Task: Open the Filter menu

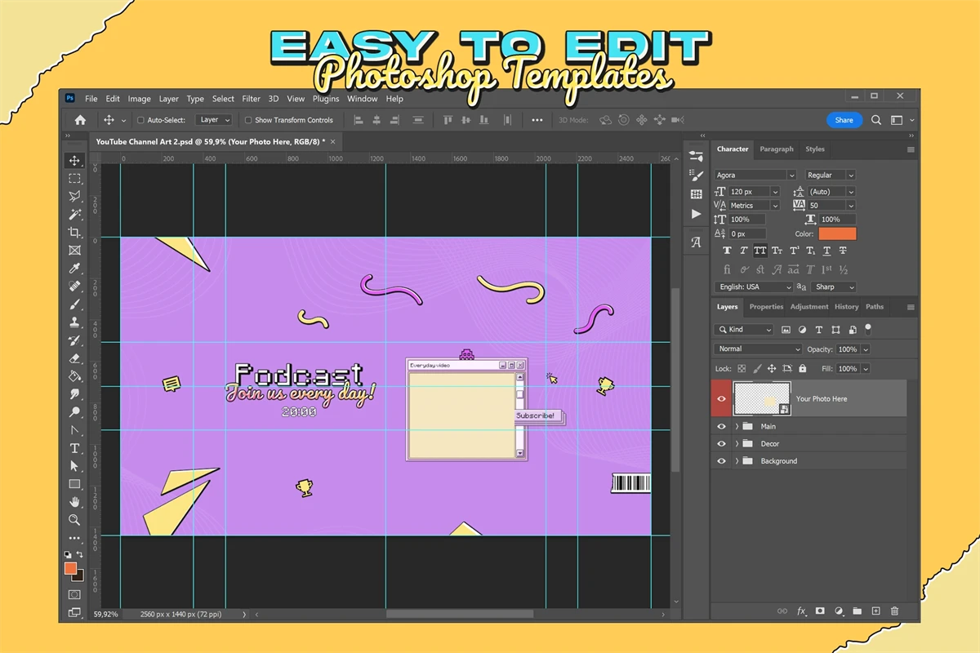Action: [251, 99]
